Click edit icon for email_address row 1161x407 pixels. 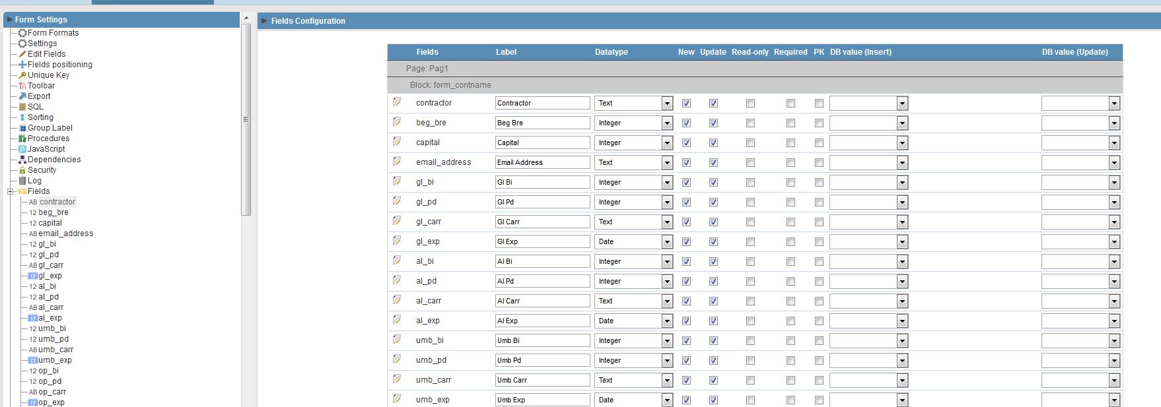pyautogui.click(x=397, y=162)
